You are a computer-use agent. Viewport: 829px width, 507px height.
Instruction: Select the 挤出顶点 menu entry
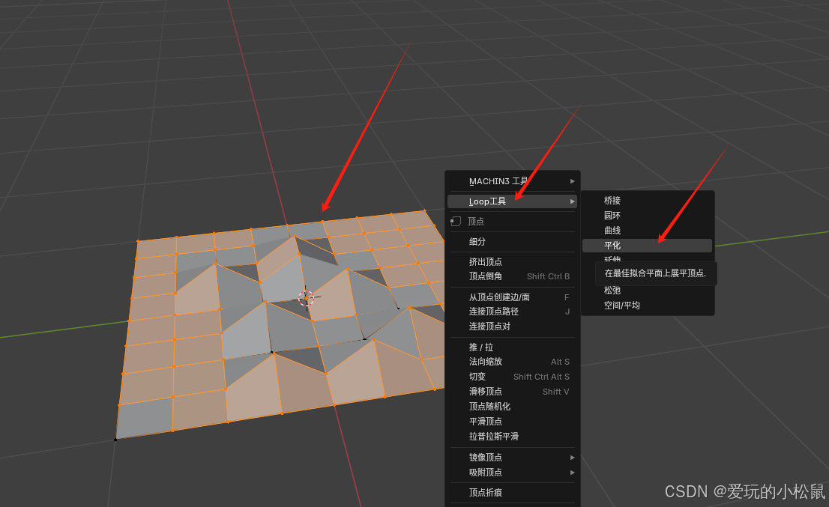[x=512, y=261]
